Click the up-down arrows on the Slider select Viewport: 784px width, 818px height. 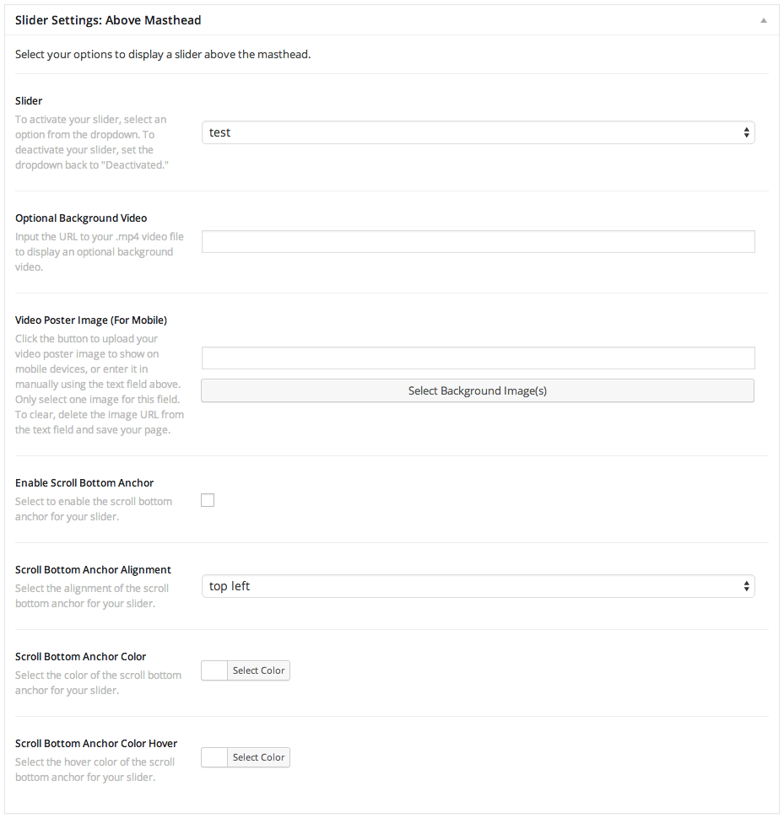click(746, 132)
